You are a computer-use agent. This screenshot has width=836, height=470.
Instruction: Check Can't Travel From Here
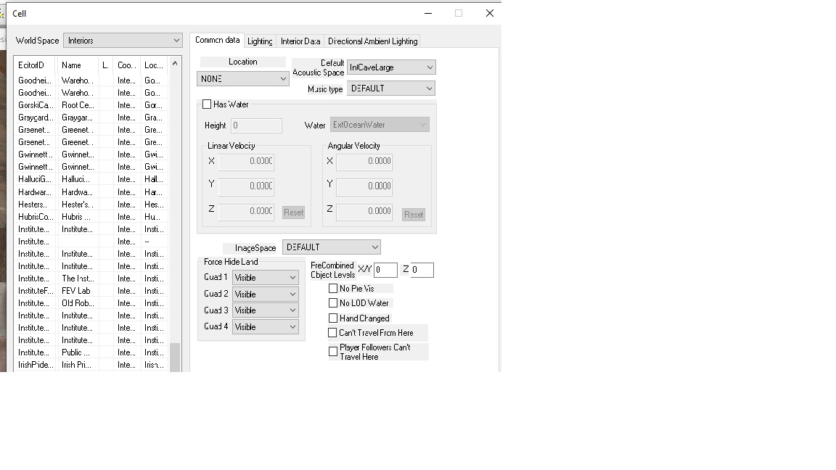[333, 333]
